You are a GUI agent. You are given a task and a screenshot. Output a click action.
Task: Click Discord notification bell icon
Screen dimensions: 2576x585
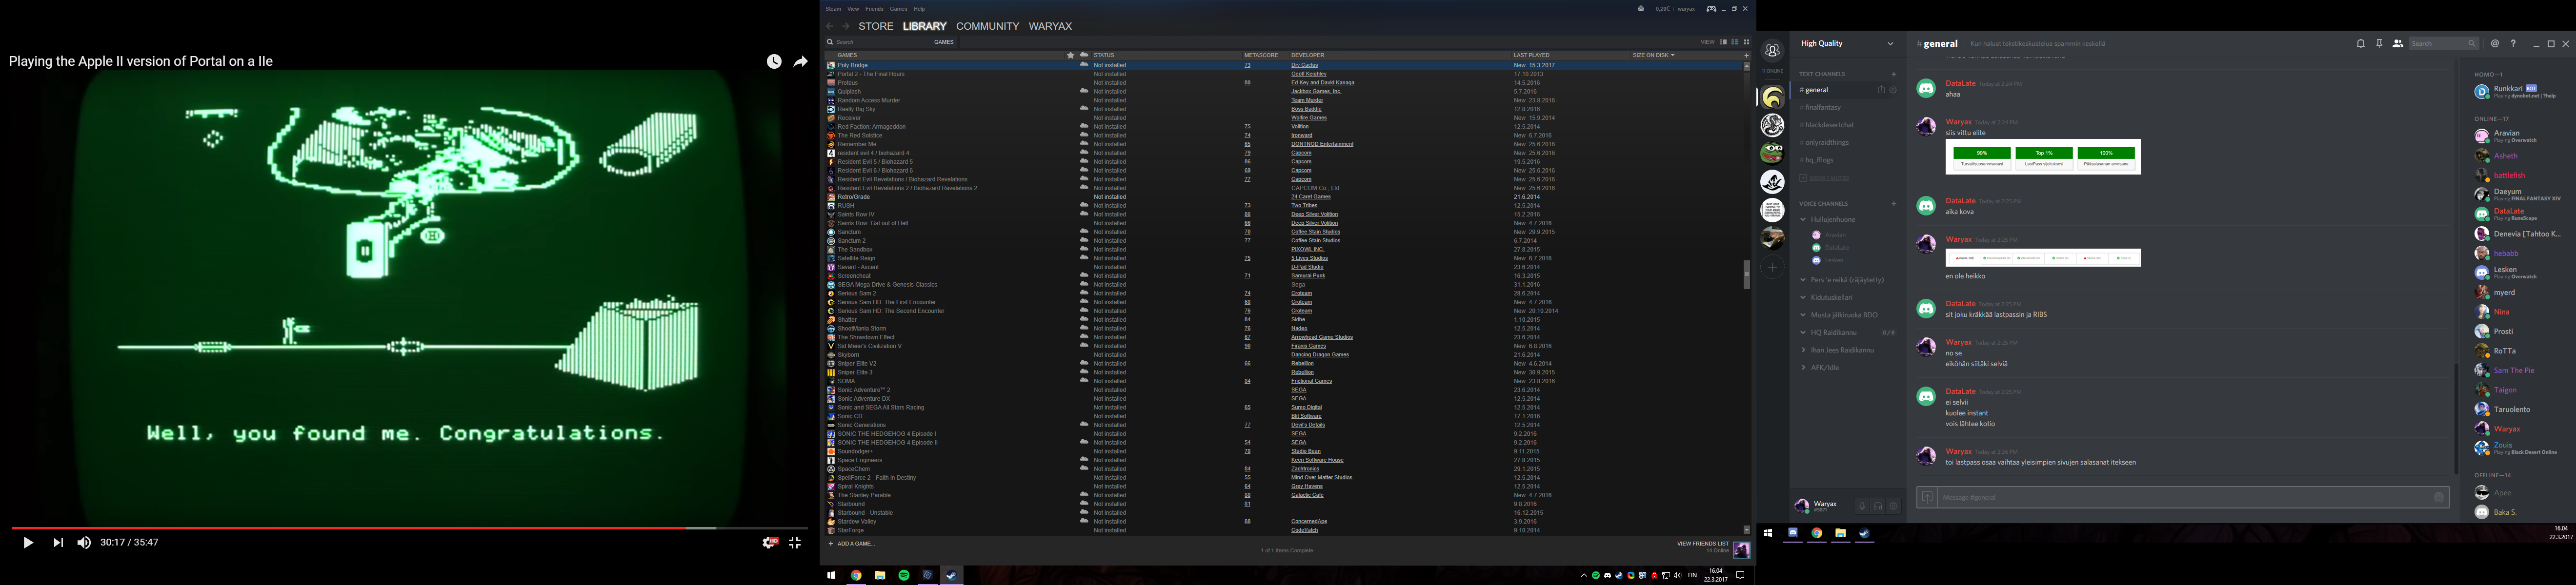click(x=2360, y=44)
